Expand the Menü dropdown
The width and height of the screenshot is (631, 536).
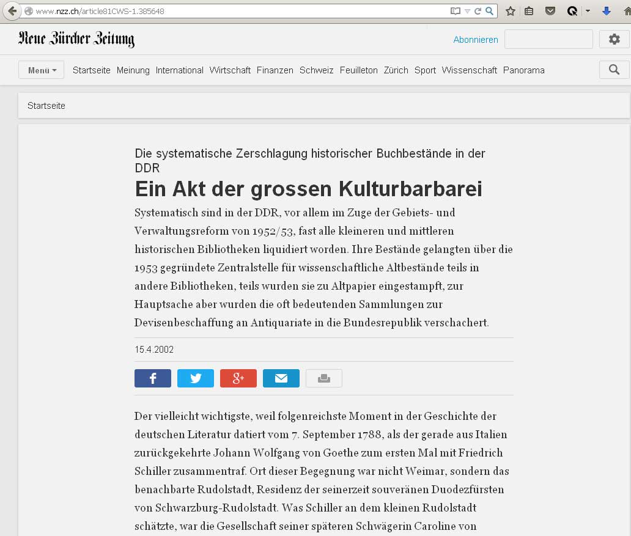(42, 70)
